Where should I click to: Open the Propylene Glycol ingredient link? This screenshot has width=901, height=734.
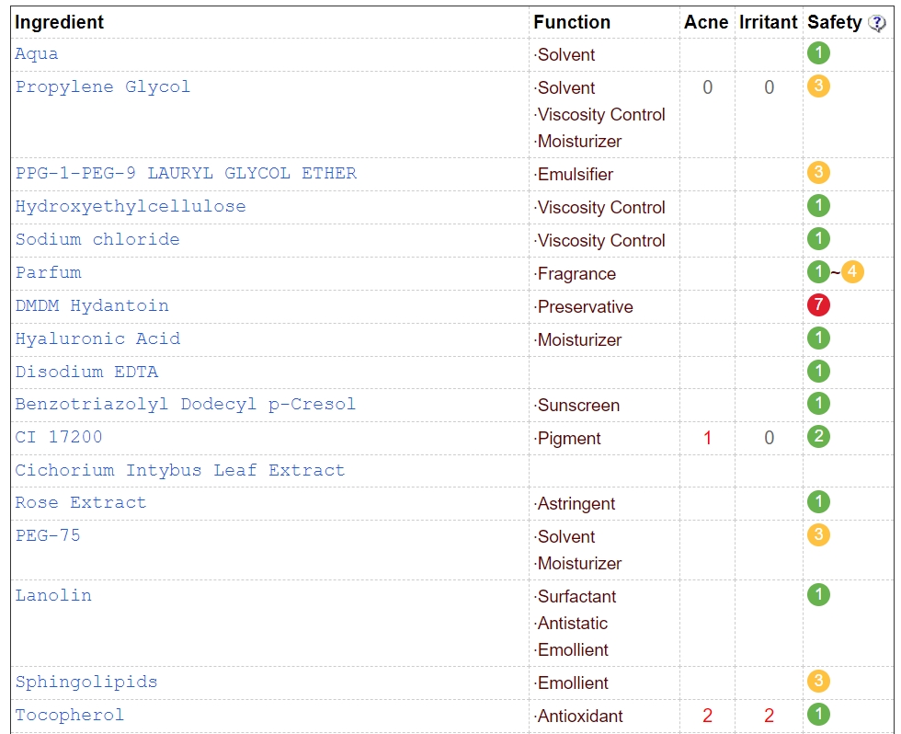tap(102, 86)
